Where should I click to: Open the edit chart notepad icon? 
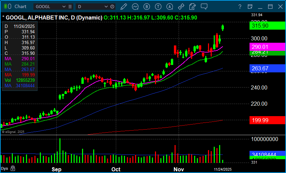(x=192, y=7)
